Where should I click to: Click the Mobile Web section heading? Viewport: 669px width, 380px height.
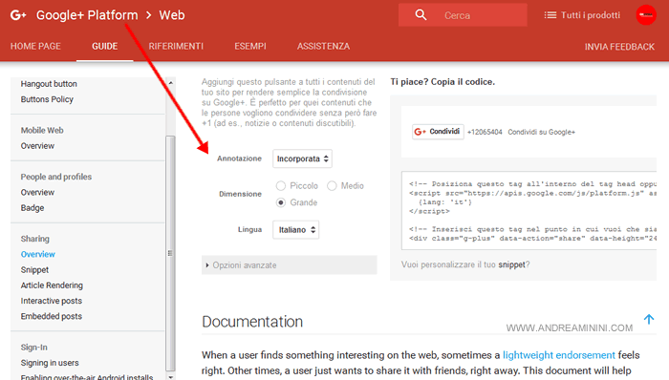(x=42, y=131)
